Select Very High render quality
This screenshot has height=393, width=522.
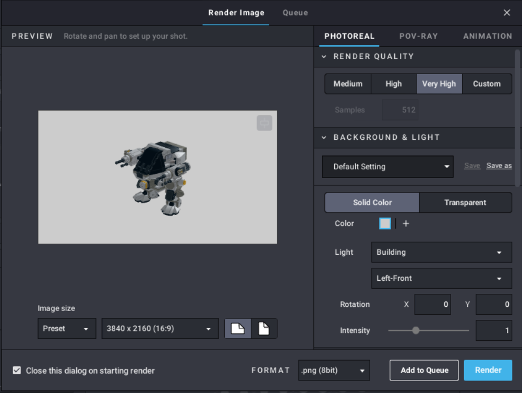(439, 84)
